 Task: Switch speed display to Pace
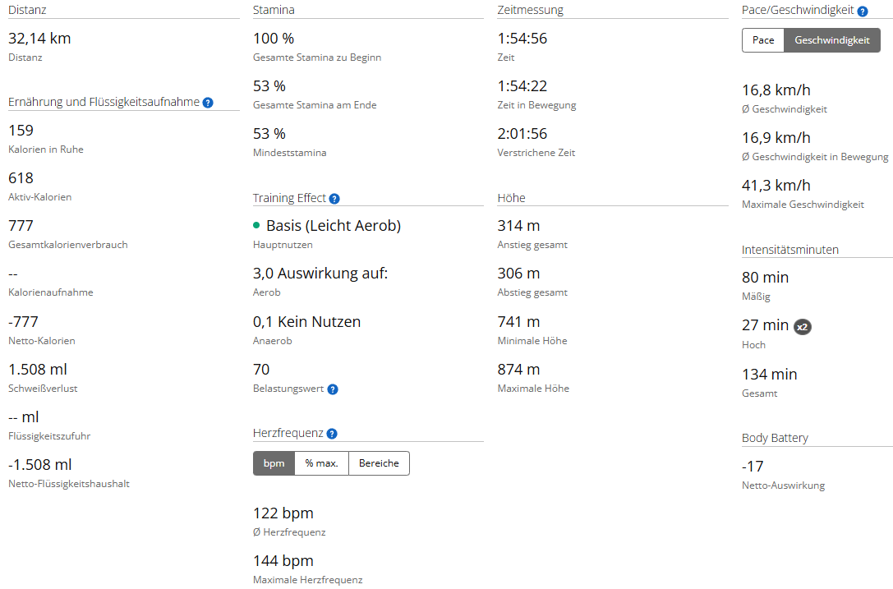(x=763, y=40)
